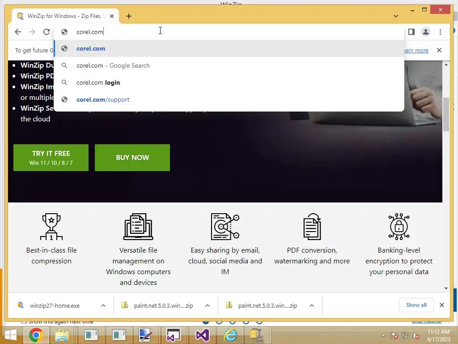Click the 'PDF conversion, watermarking and more' text
Screen dimensions: 458x344
click(312, 256)
